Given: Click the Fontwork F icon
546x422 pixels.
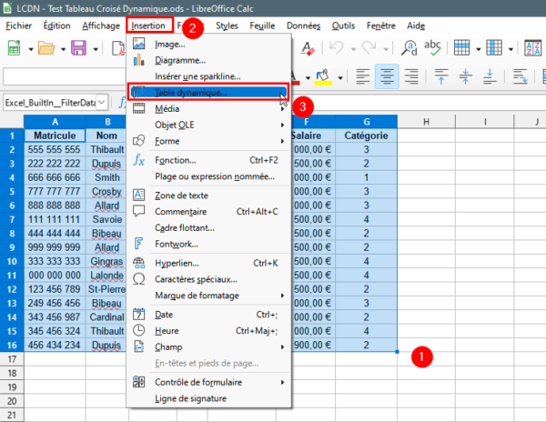Looking at the screenshot, I should pyautogui.click(x=138, y=244).
